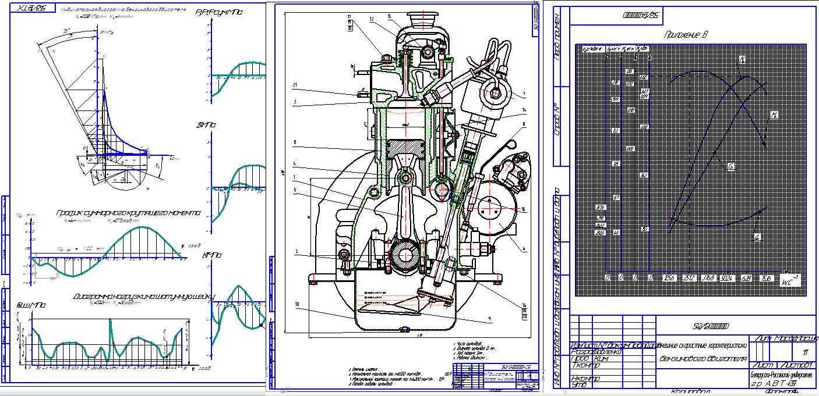819x396 pixels.
Task: Click the 'Н.контр' row in the title block
Action: point(613,377)
